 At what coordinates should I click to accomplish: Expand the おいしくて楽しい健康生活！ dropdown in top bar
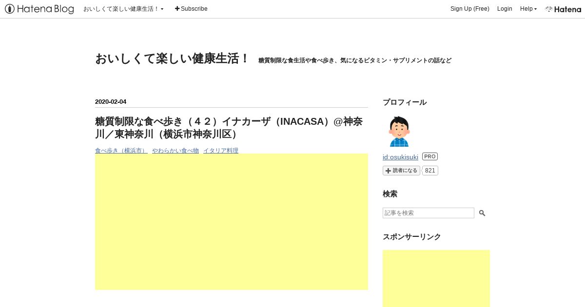pos(123,9)
